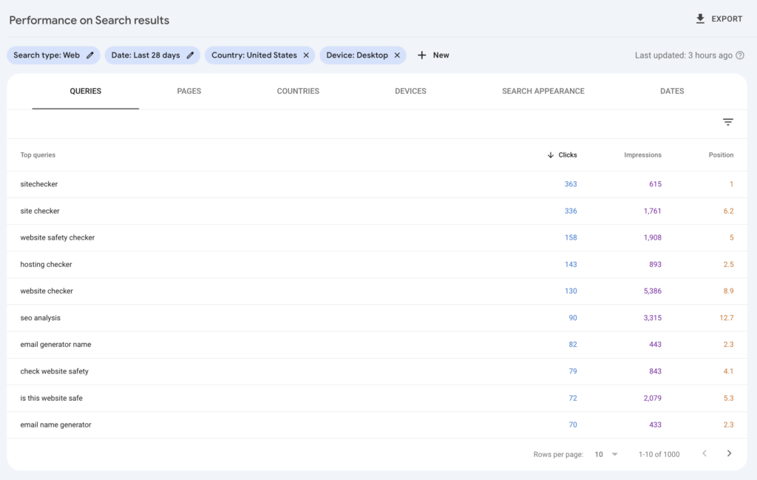This screenshot has width=757, height=480.
Task: Select the Dates tab
Action: (672, 91)
